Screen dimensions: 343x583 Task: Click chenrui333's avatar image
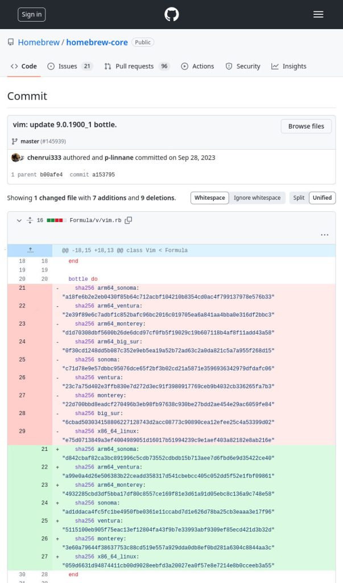point(16,157)
